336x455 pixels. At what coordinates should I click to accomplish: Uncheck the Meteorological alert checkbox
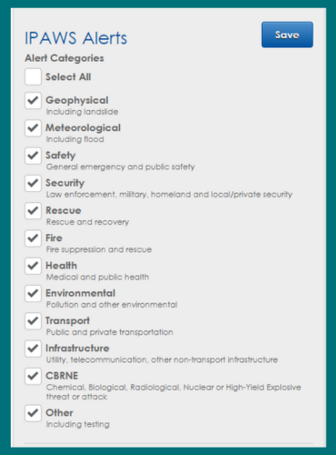33,128
